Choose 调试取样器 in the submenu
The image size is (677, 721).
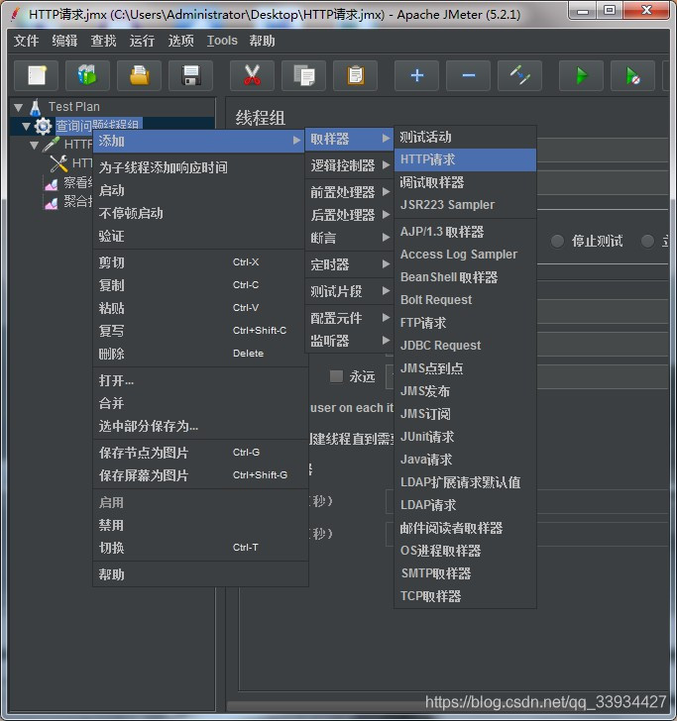point(465,182)
